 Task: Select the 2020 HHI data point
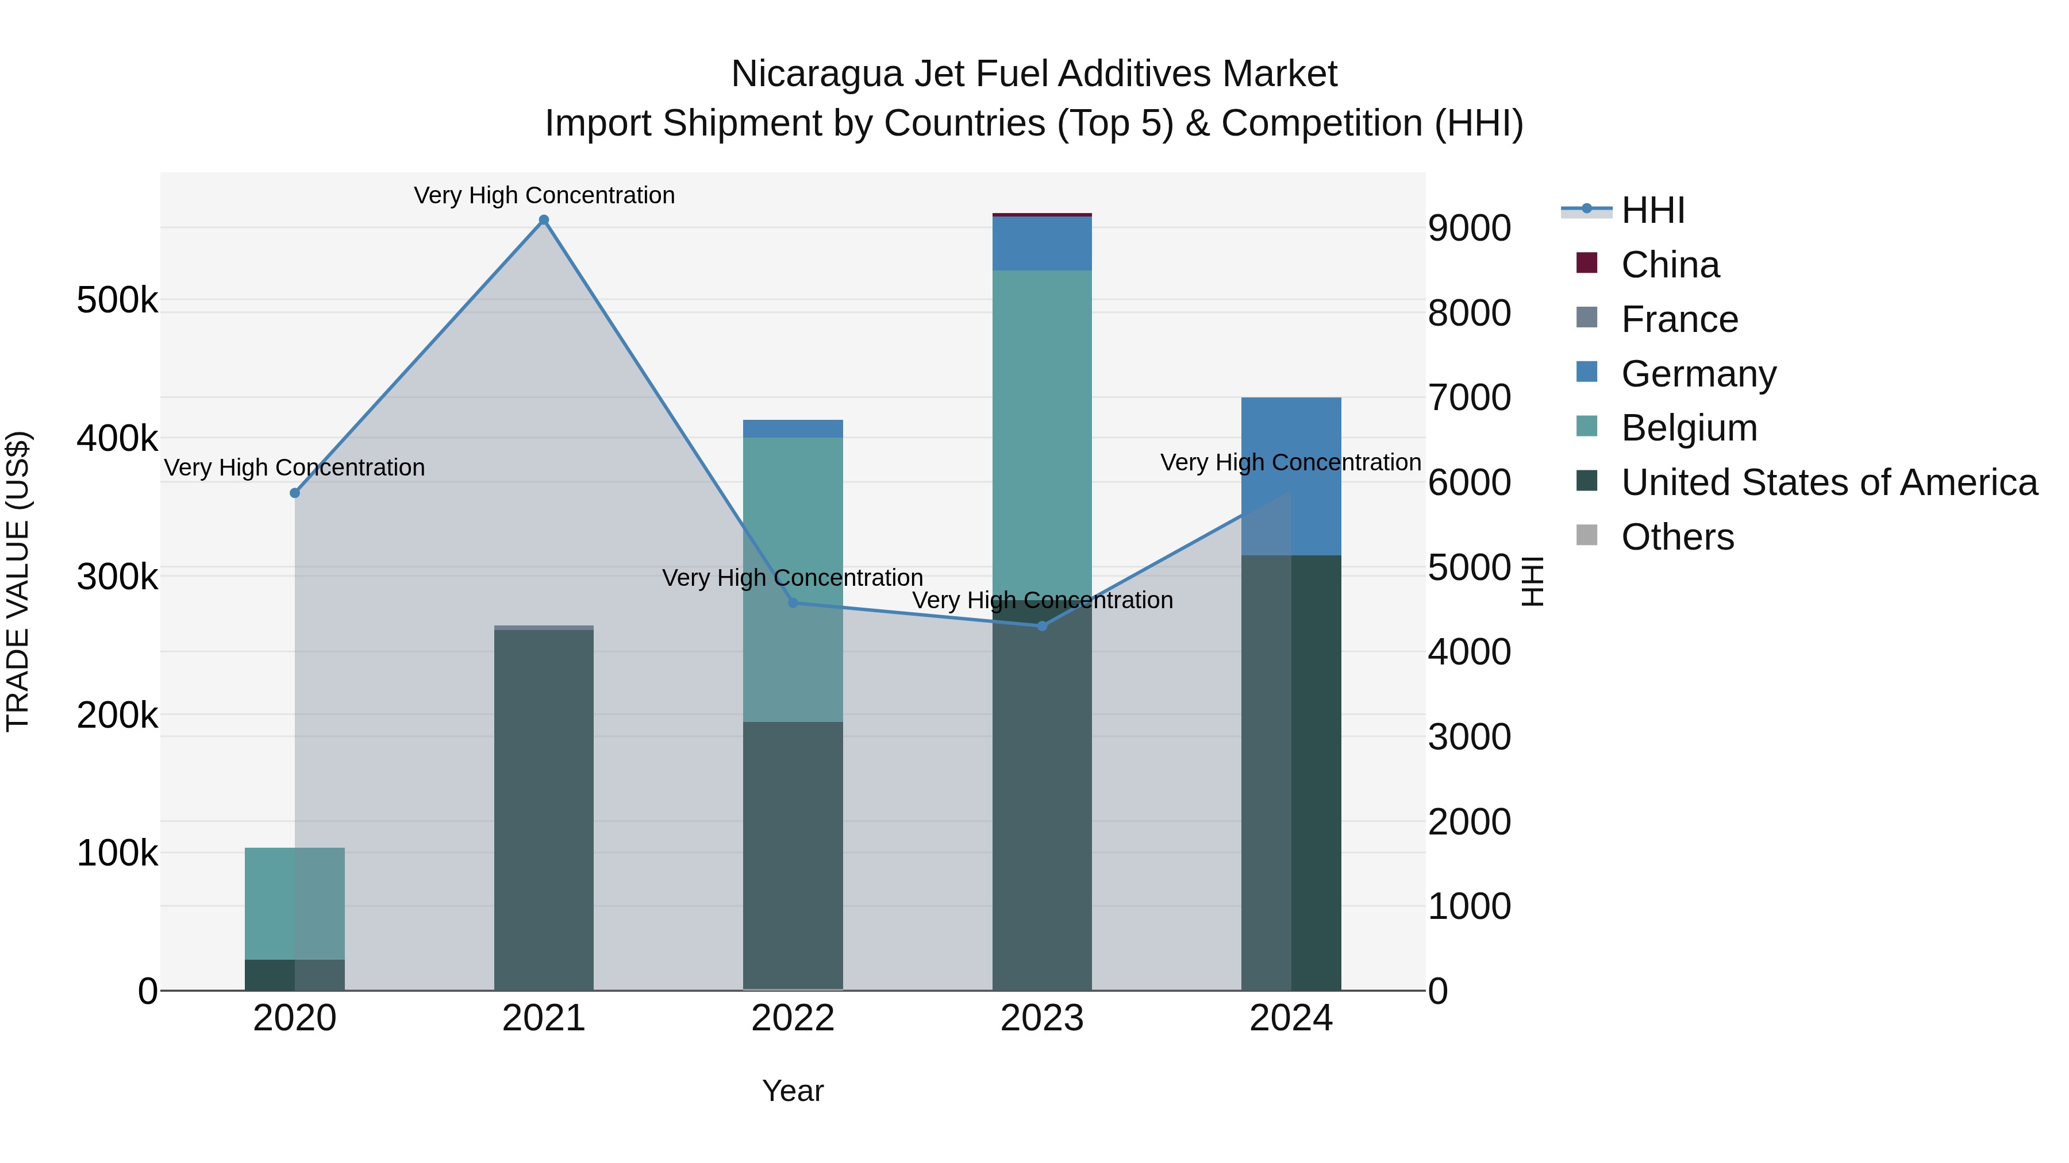coord(295,493)
